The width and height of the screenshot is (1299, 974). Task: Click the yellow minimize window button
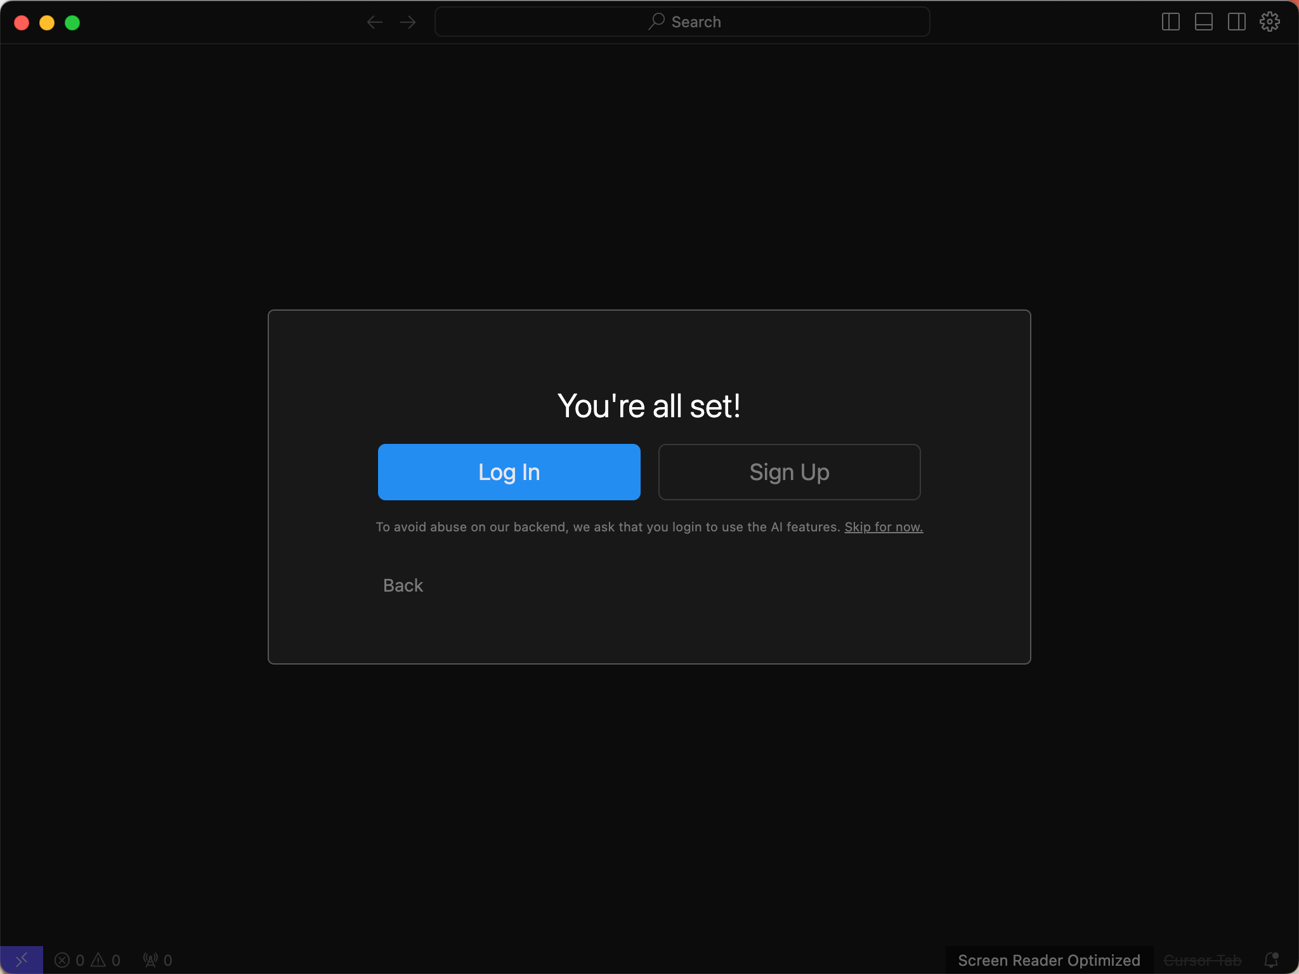[x=47, y=23]
